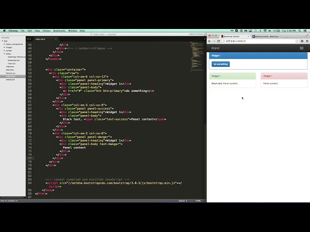The image size is (310, 232).
Task: Collapse the styles folder
Action: [4, 54]
